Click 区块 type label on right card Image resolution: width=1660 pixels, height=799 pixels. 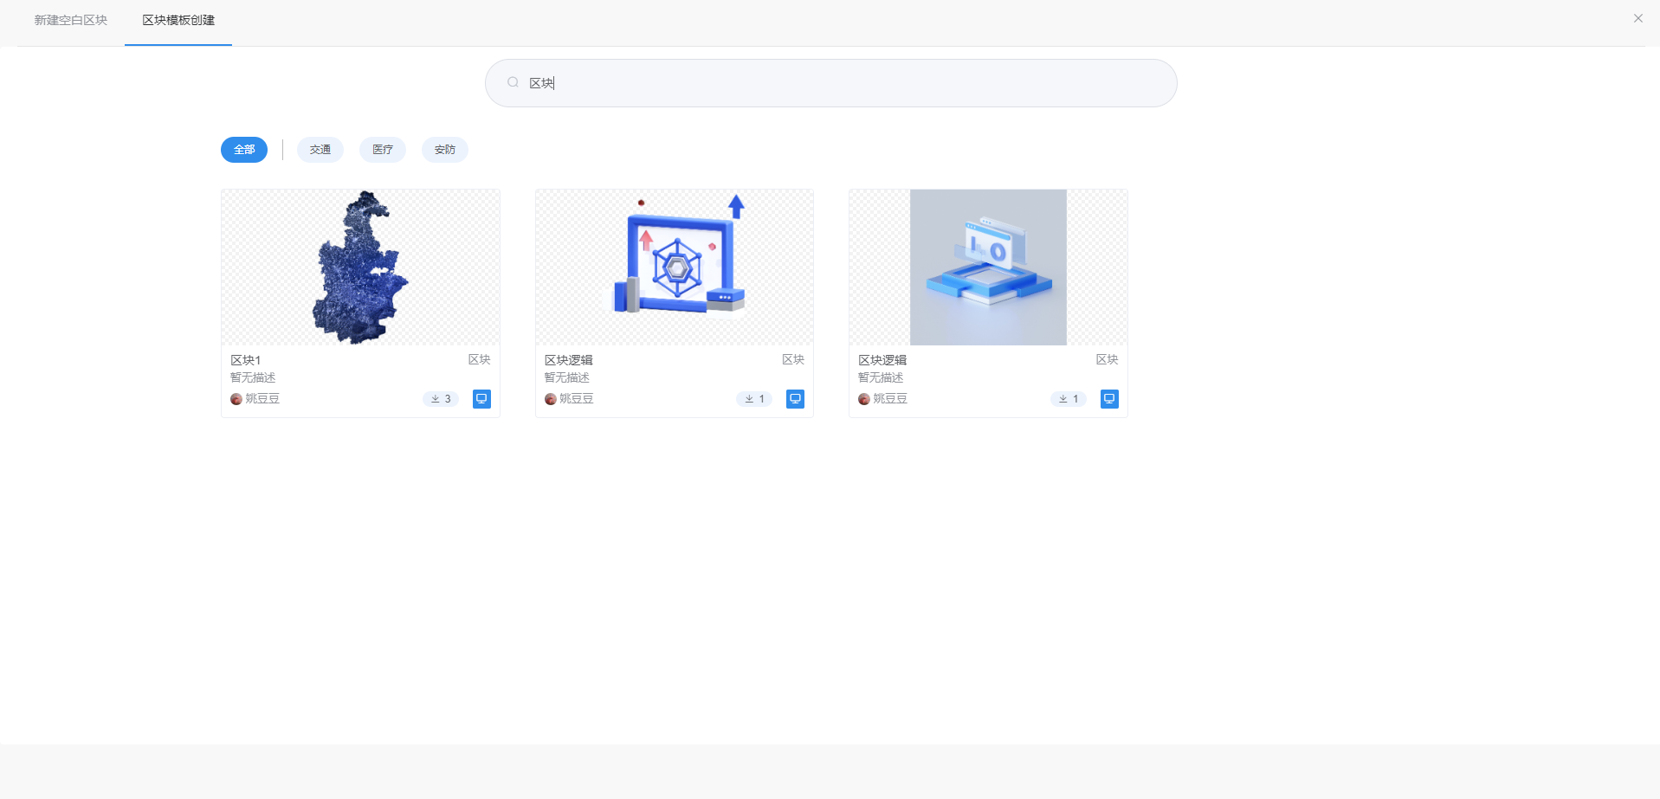click(1108, 359)
